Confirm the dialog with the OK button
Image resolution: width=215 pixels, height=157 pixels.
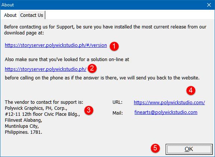tap(189, 149)
